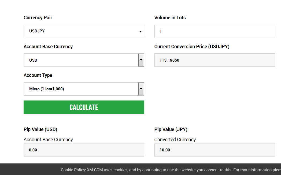Click the 0.09 pip value result field
The width and height of the screenshot is (281, 175).
click(84, 150)
